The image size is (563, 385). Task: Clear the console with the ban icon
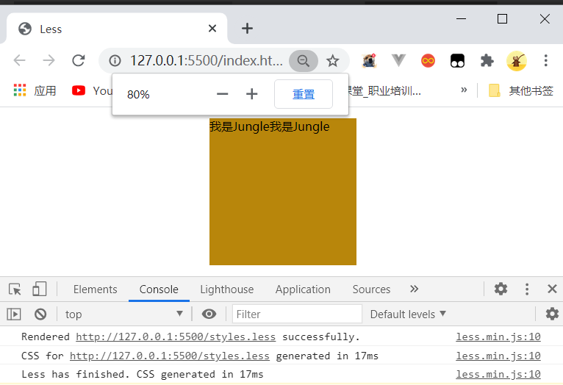[40, 314]
